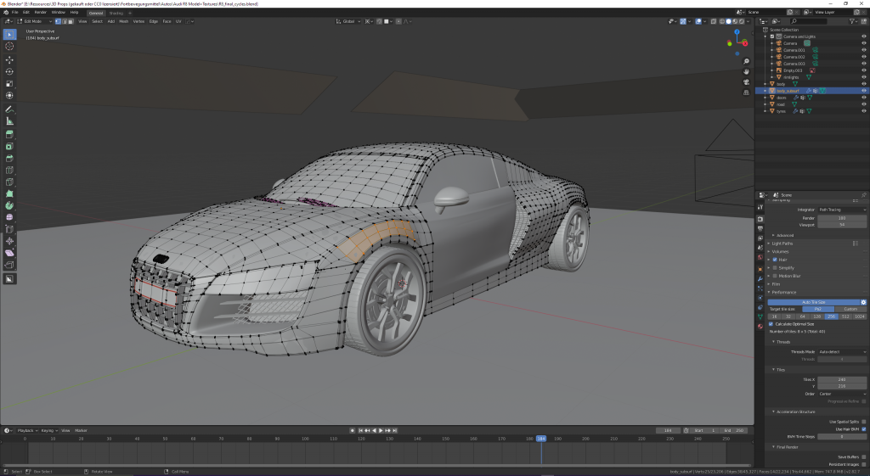Select the Annotate tool
The image size is (870, 476).
[x=9, y=109]
